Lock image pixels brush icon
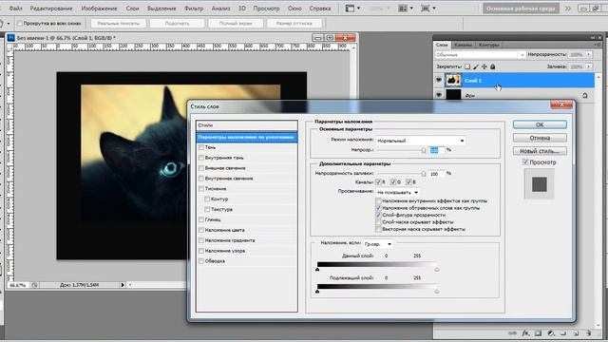This screenshot has width=608, height=342. (x=476, y=66)
